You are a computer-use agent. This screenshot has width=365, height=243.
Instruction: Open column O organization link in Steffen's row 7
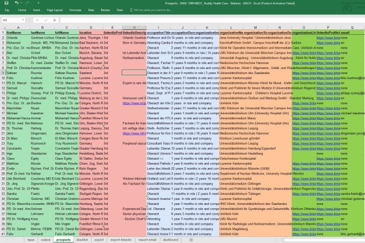click(x=304, y=63)
